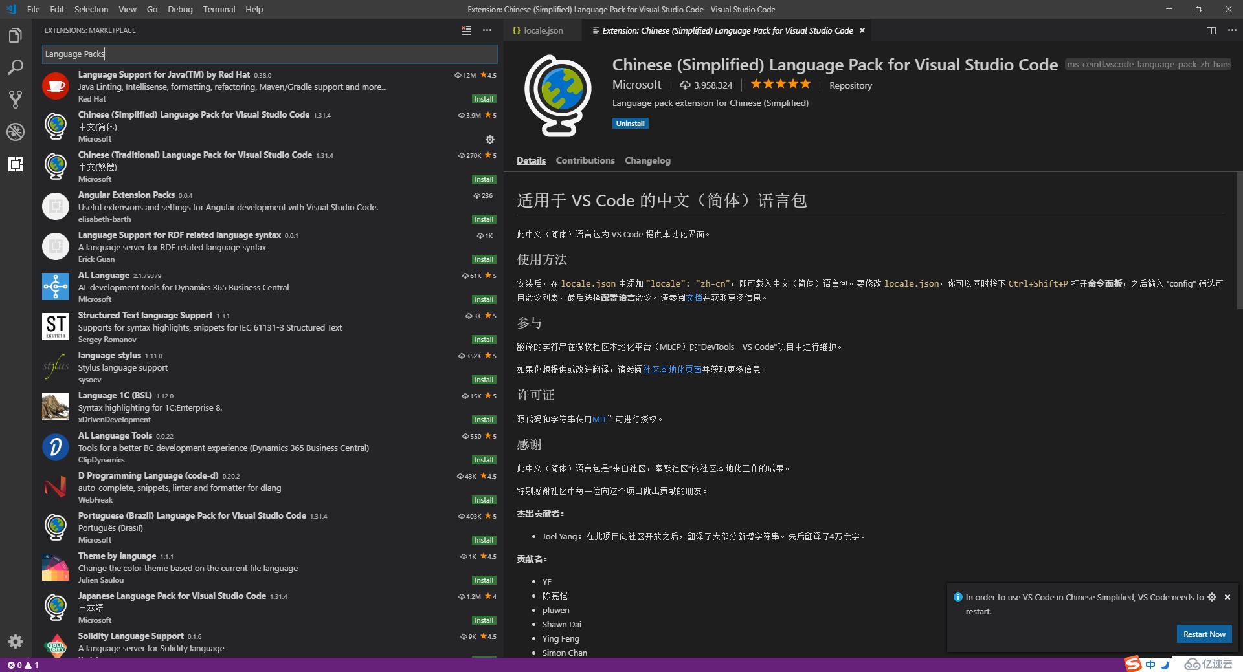Screen dimensions: 1243x672
Task: Install Language Support for Java by Red Hat
Action: coord(484,99)
